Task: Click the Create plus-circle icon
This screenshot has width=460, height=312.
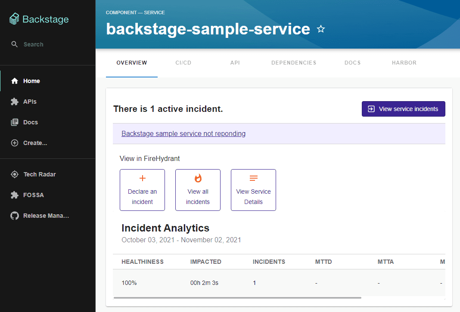Action: [x=15, y=143]
